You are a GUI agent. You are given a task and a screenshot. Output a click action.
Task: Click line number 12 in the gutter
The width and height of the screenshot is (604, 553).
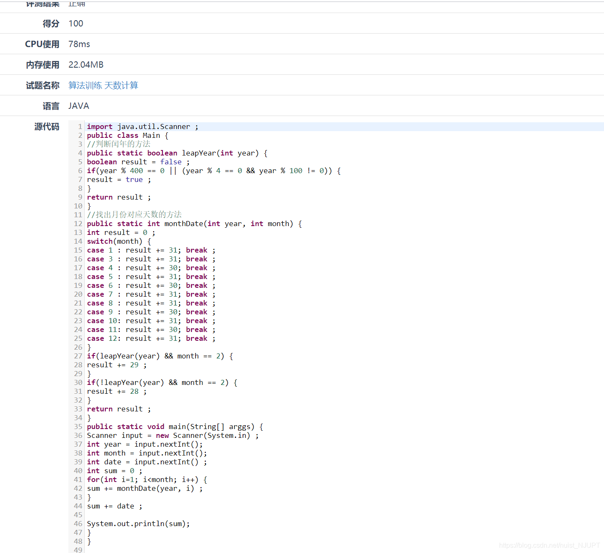[x=78, y=224]
